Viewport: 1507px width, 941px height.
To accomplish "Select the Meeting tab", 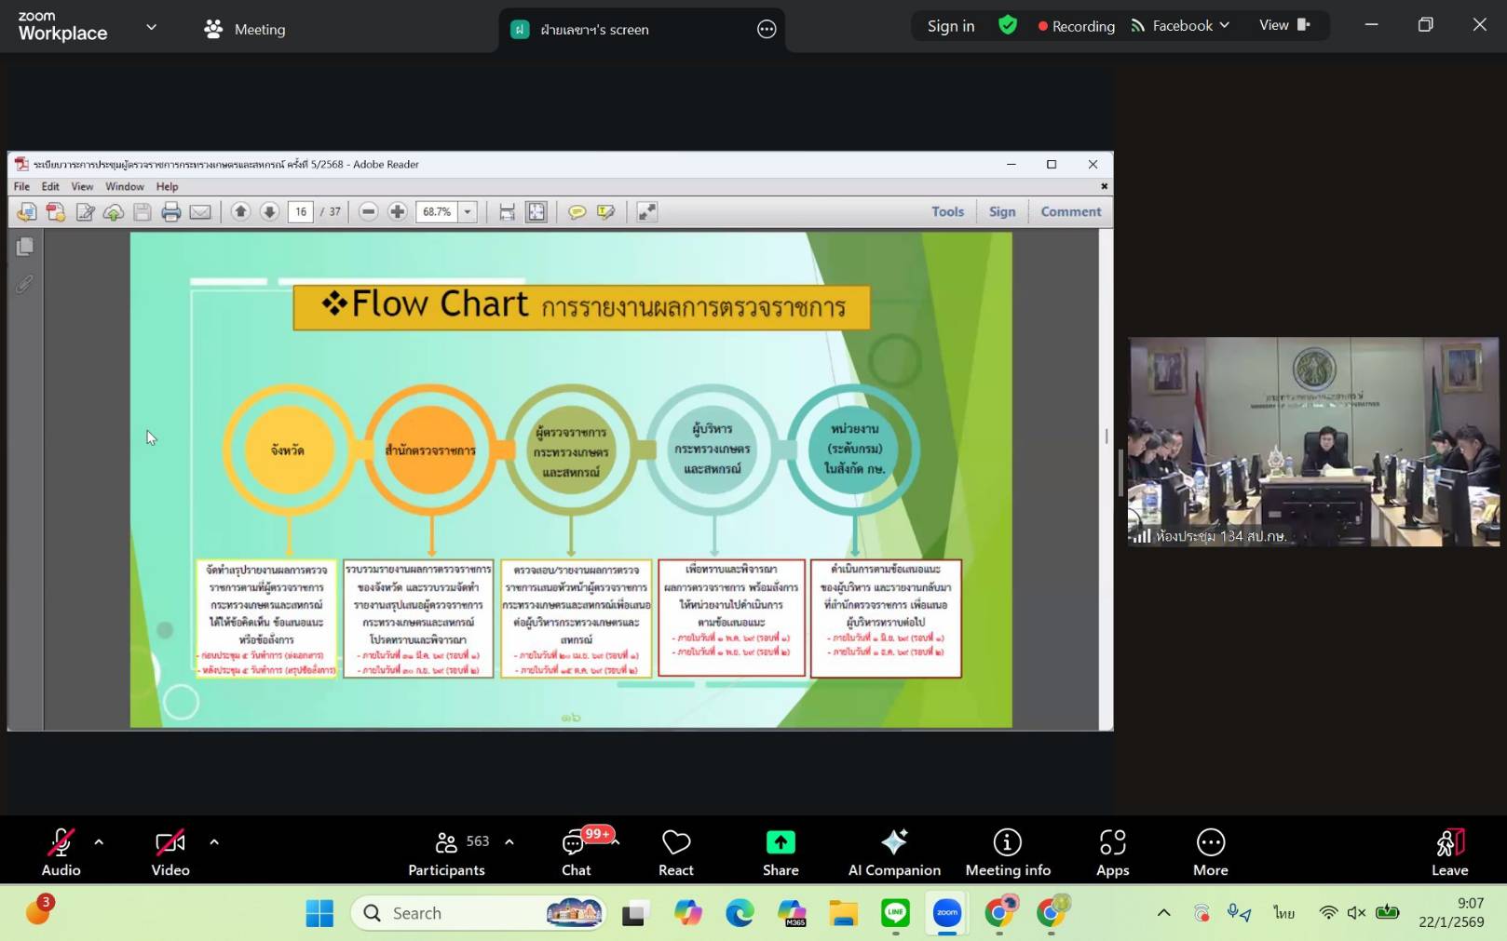I will [x=245, y=29].
